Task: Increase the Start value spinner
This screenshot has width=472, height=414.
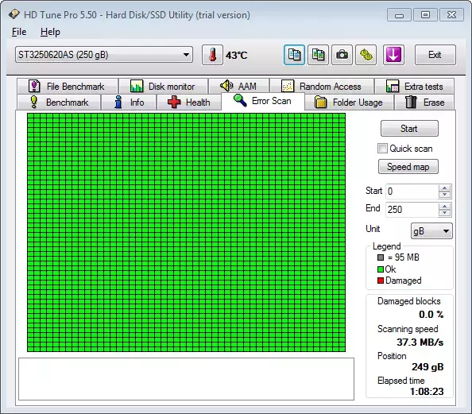Action: (445, 188)
